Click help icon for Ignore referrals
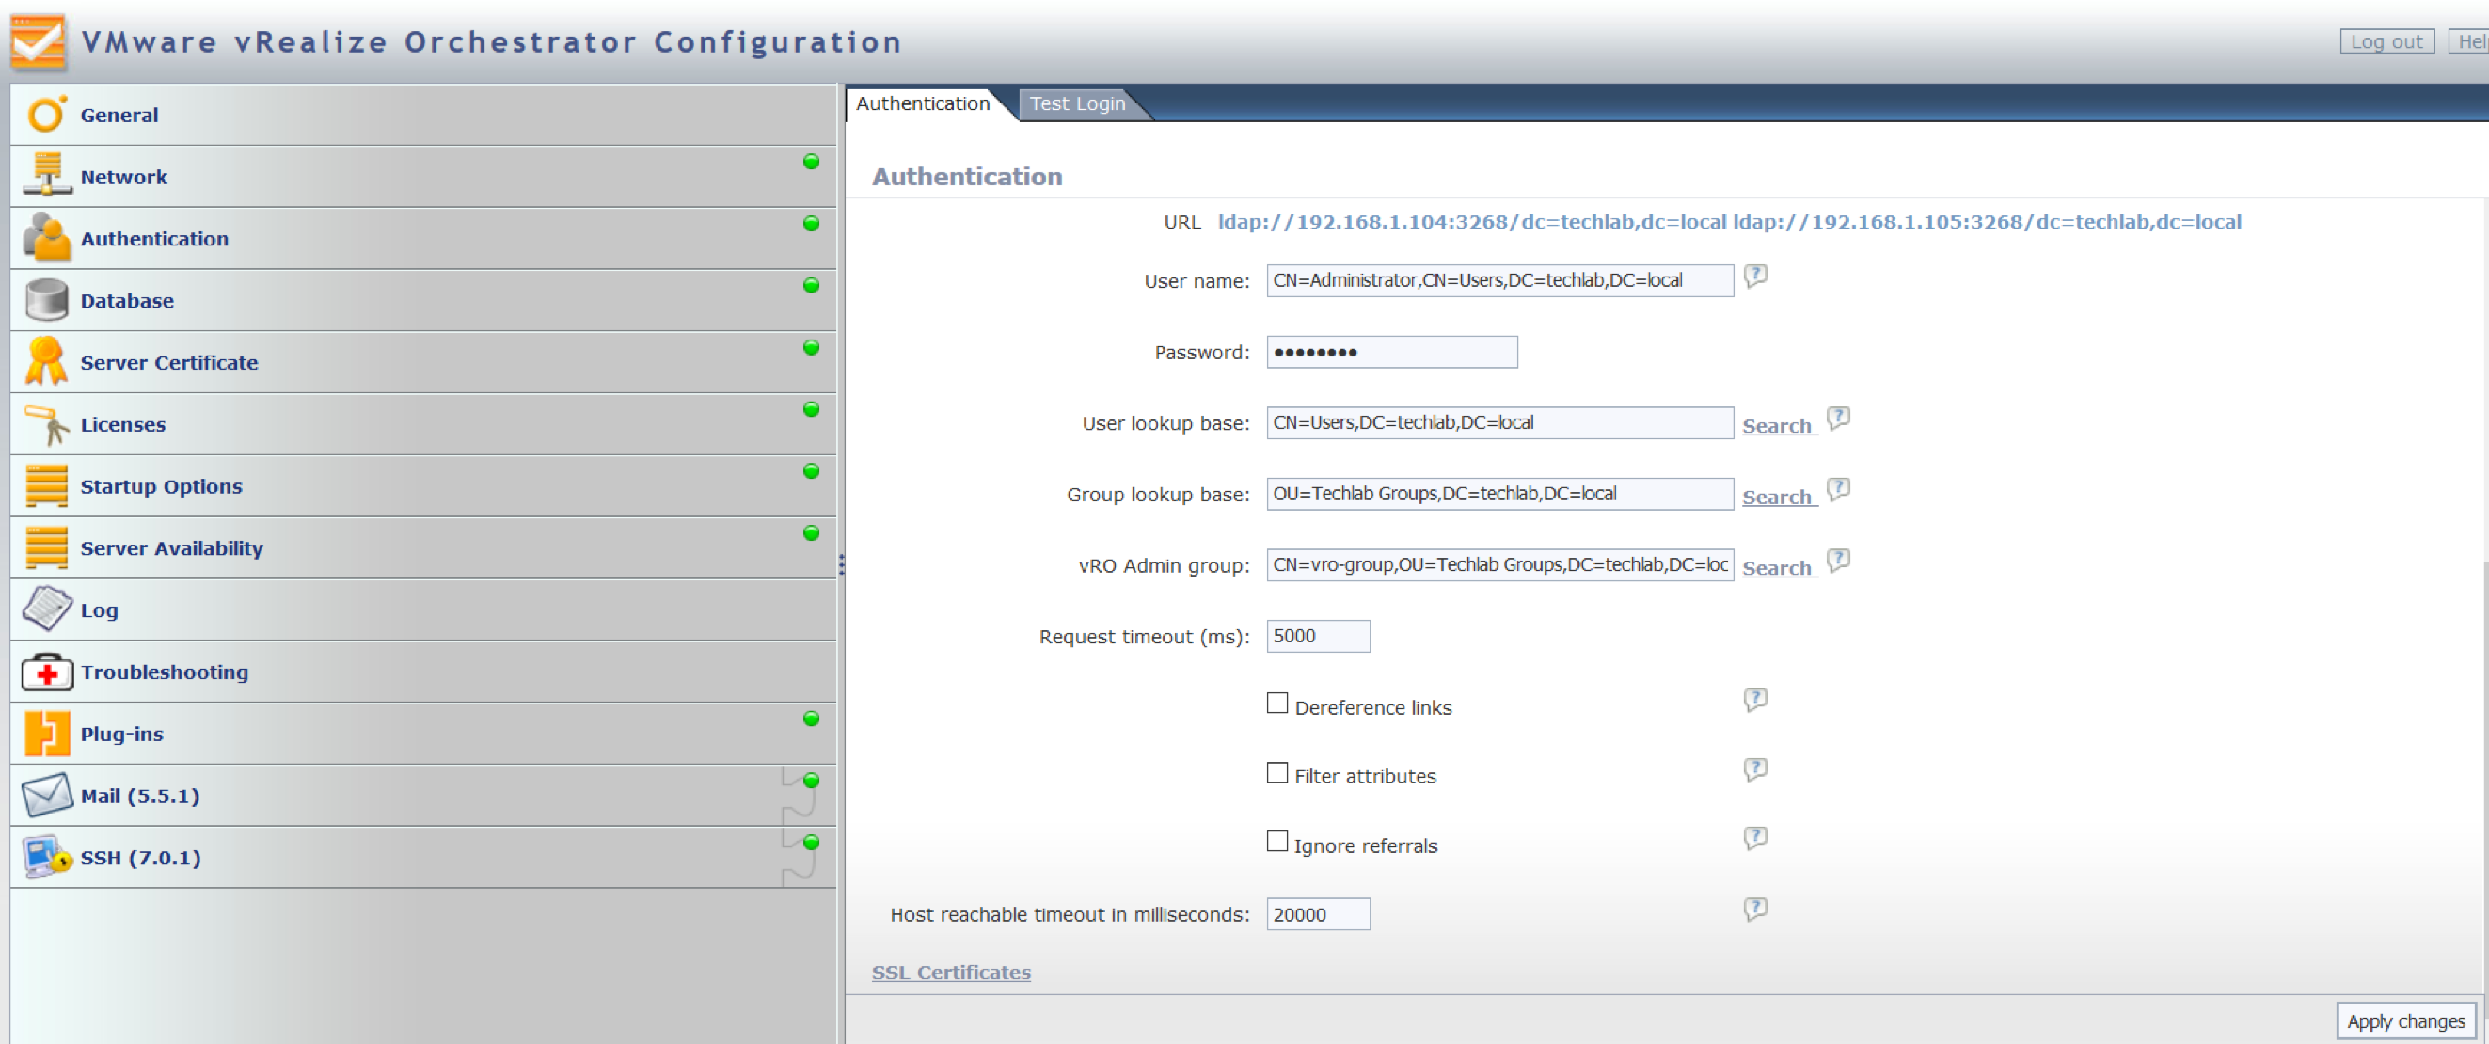2489x1044 pixels. point(1755,837)
